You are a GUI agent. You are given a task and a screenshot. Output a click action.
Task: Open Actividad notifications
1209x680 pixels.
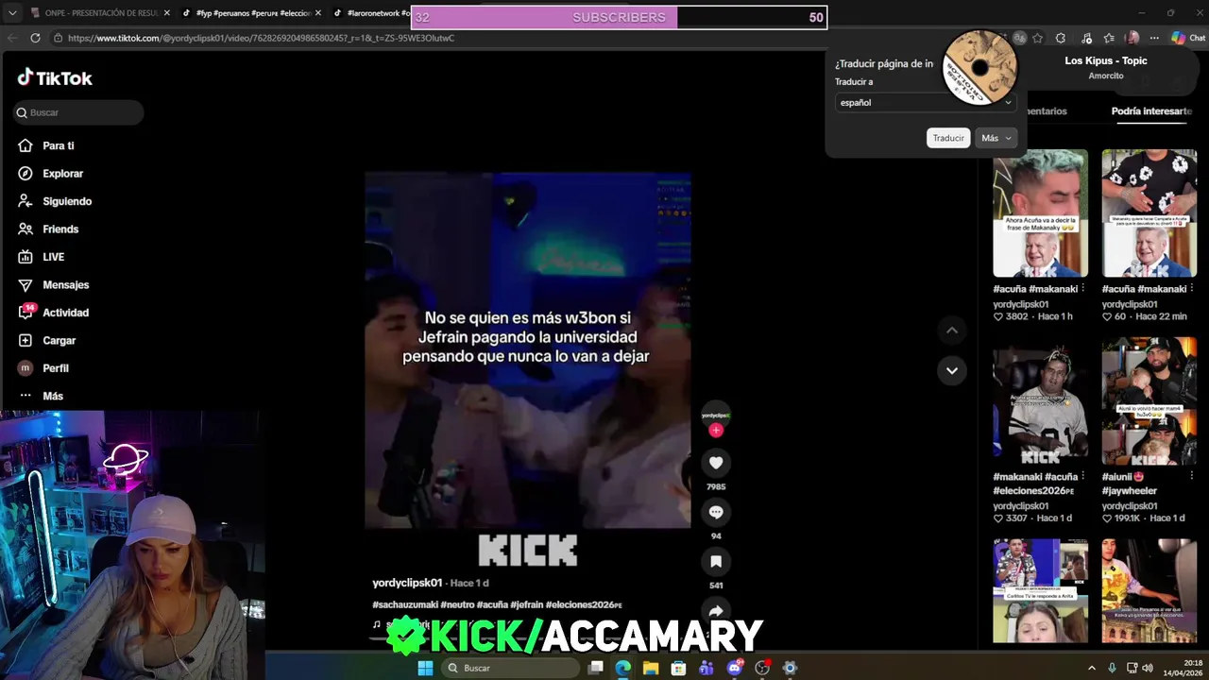pyautogui.click(x=54, y=313)
